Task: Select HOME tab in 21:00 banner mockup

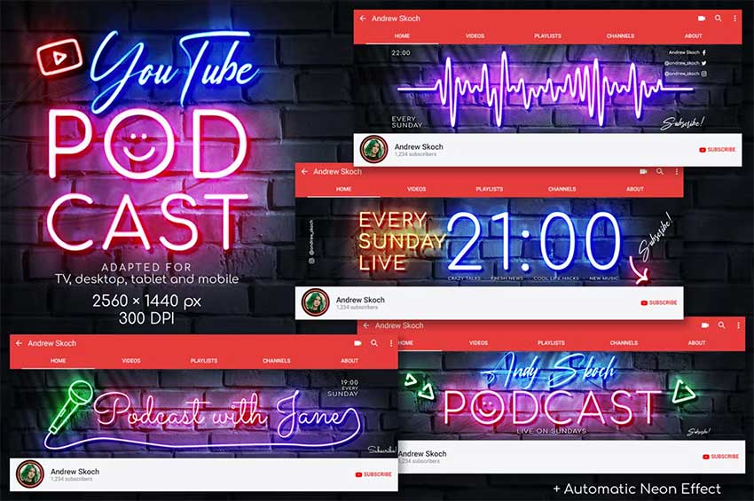Action: pos(344,189)
